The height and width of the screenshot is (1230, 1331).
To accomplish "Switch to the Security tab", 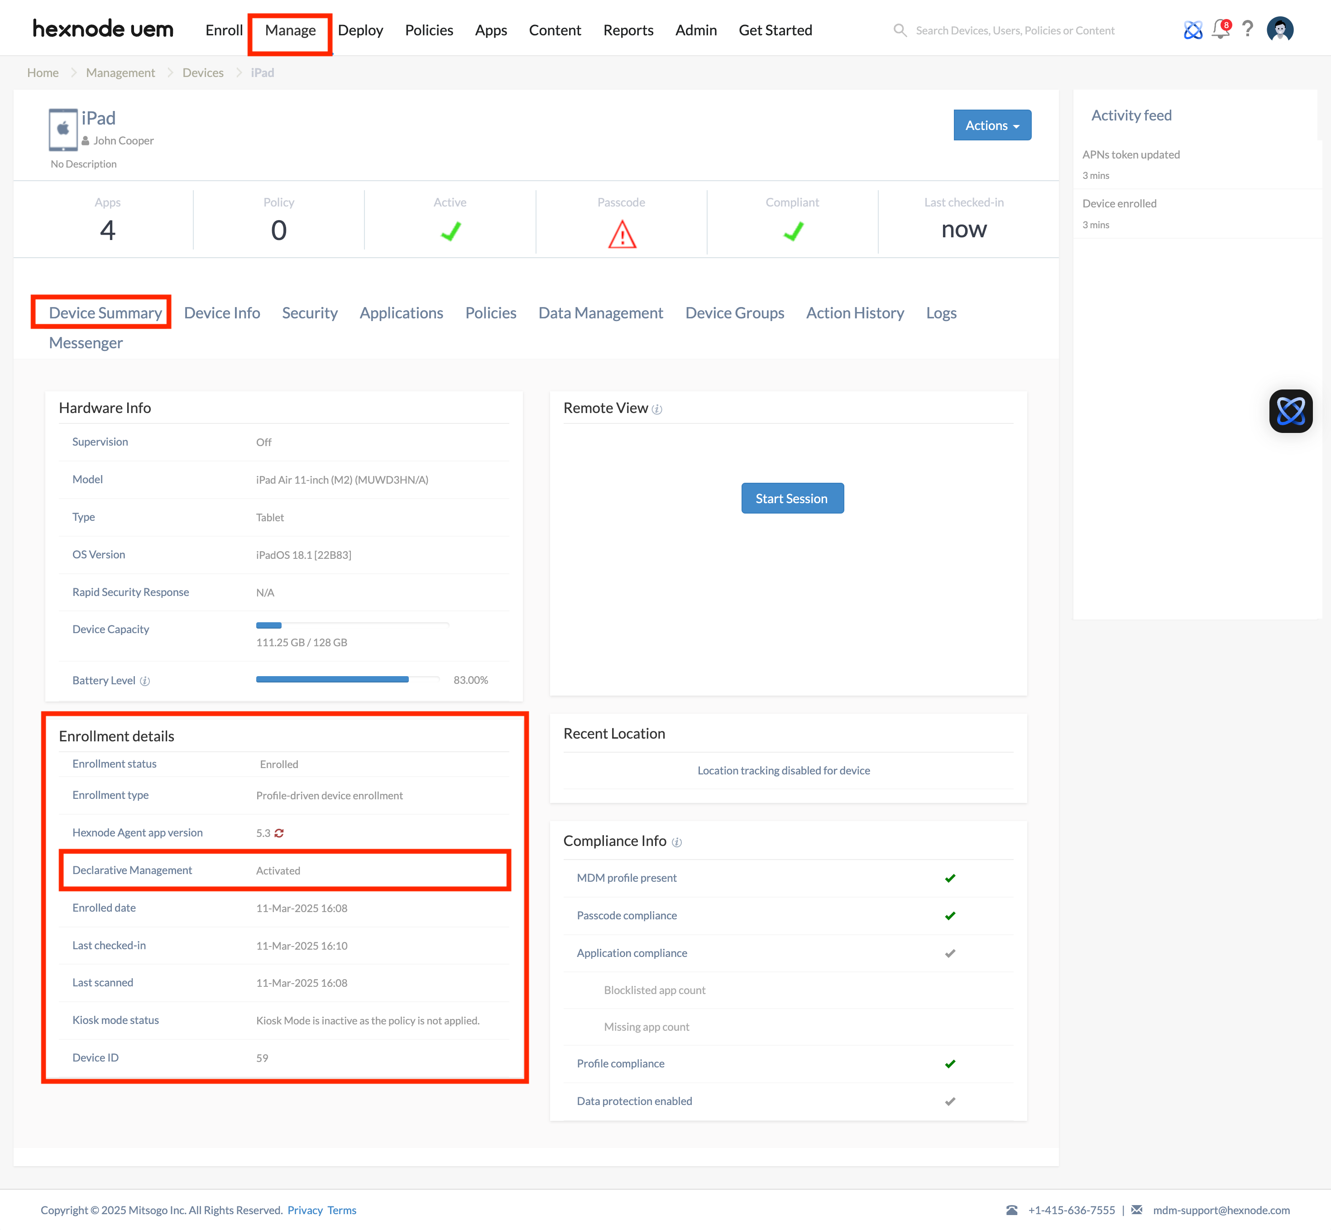I will (x=310, y=313).
